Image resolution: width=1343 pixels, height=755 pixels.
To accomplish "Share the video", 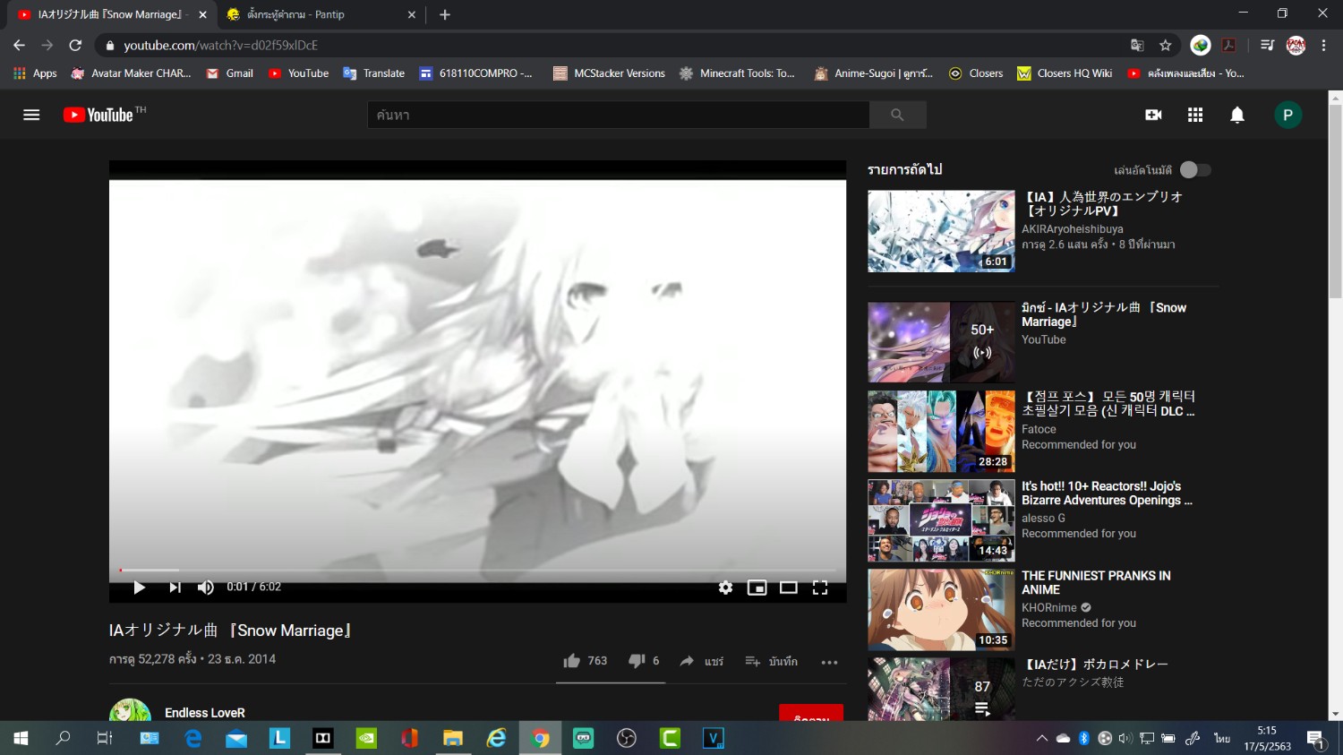I will (701, 661).
